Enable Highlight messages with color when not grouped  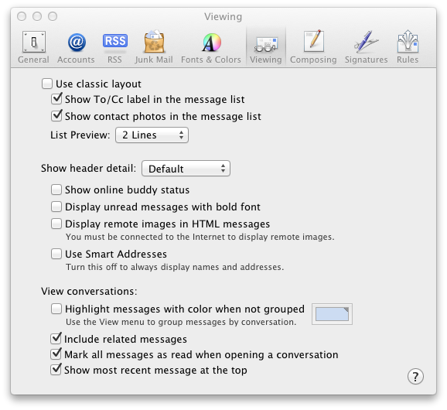coord(56,309)
